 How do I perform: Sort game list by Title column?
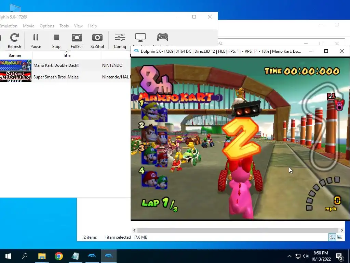[67, 55]
